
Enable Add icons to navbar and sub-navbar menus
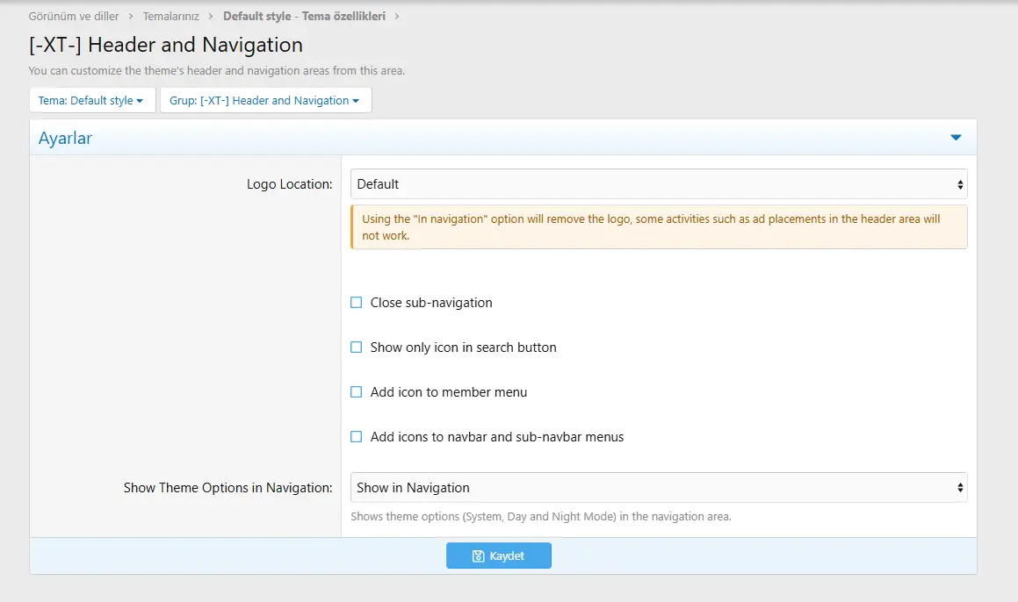(357, 437)
